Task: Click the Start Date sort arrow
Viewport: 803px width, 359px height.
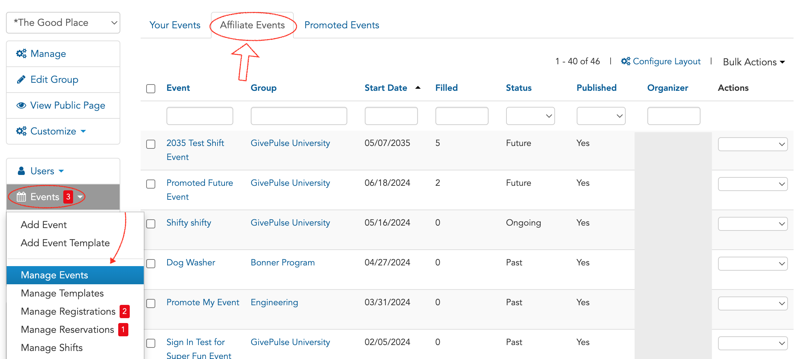Action: pos(418,88)
